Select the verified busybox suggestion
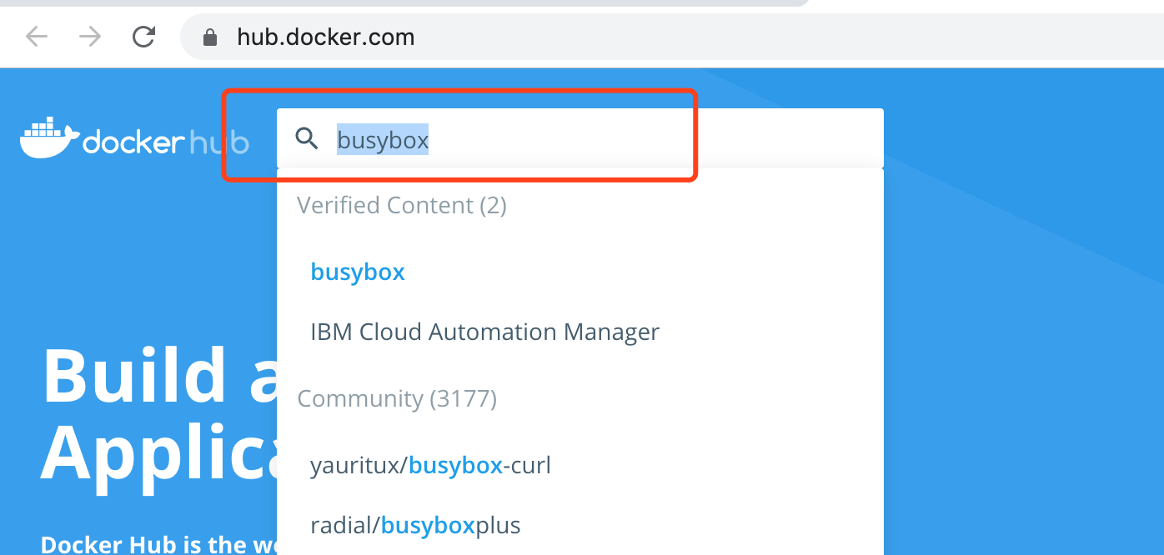 (357, 271)
